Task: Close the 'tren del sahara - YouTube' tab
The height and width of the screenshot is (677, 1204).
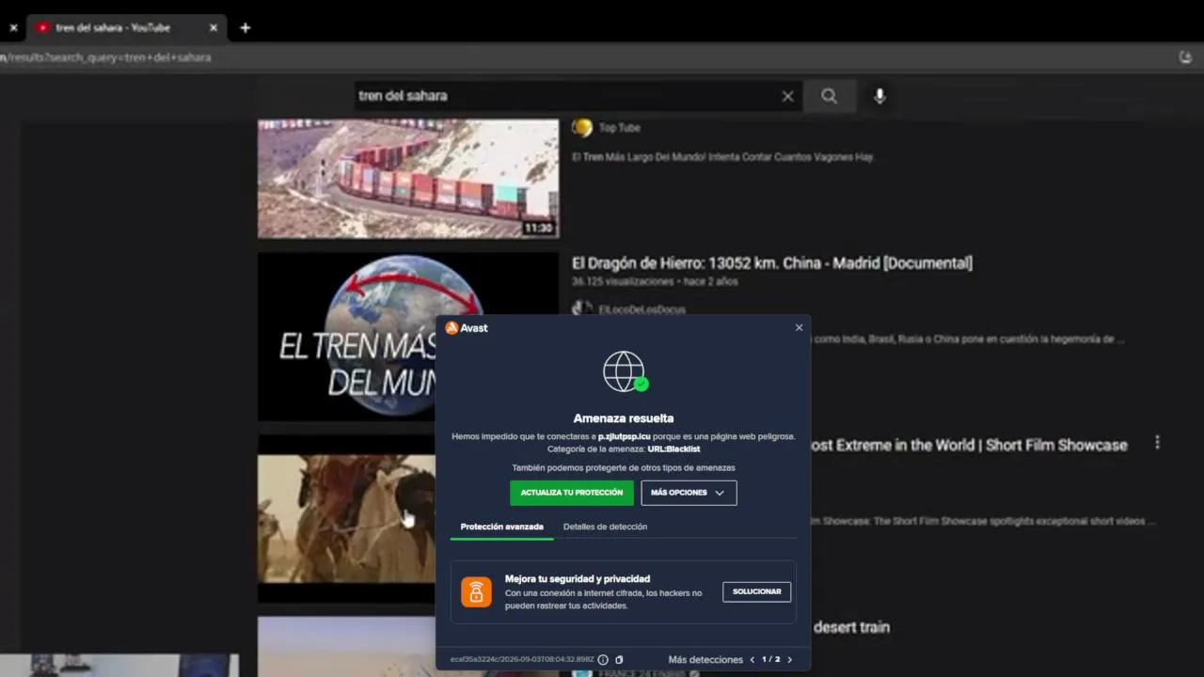Action: click(214, 28)
